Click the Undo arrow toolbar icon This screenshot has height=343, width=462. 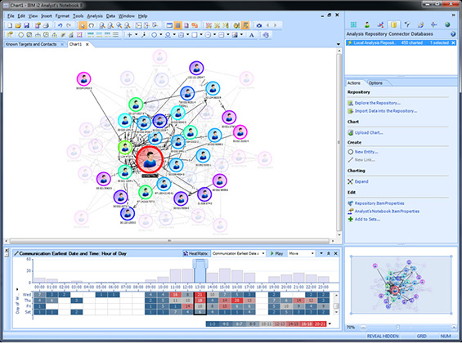61,25
